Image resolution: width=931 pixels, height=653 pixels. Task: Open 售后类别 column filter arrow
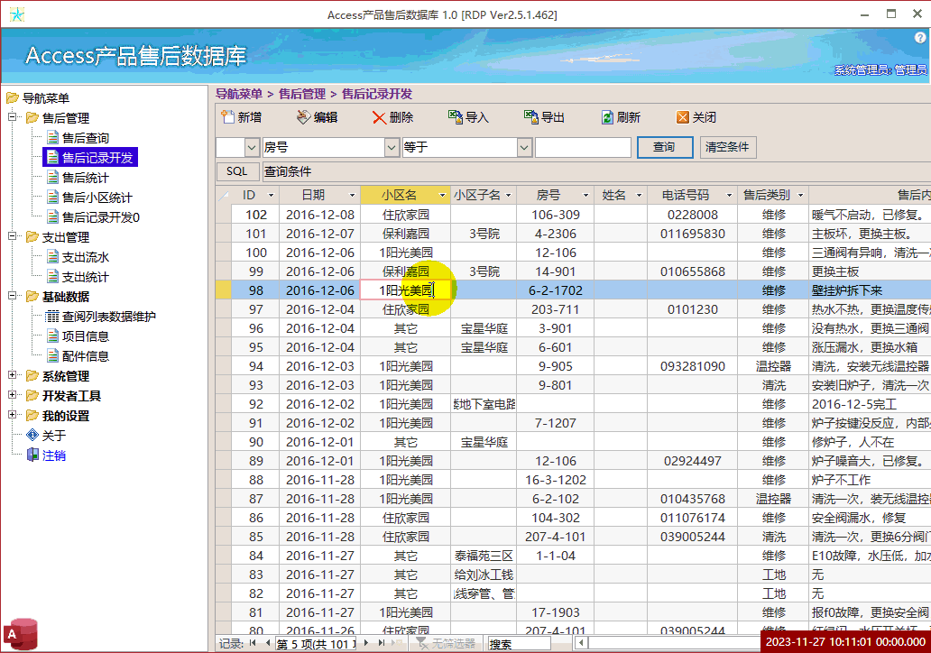click(x=800, y=196)
